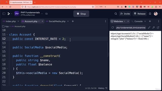Screen dimensions: 162x91
Task: Click the ZTMLuisRamirez username text
Action: coord(28,15)
